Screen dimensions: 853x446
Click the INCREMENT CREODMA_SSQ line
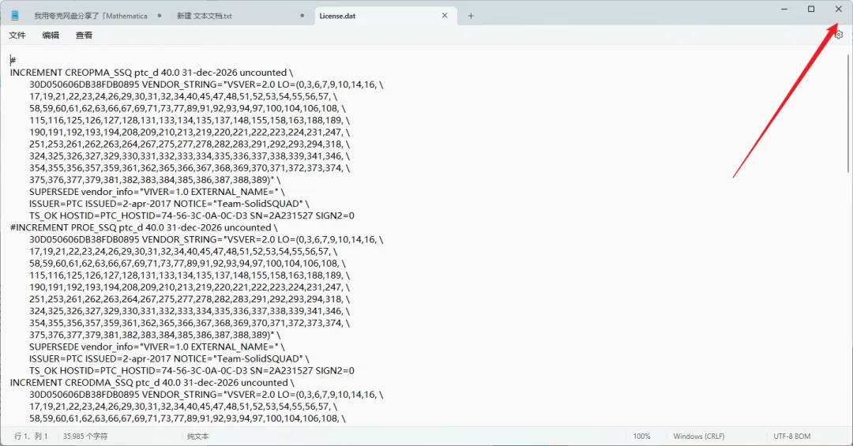pyautogui.click(x=152, y=382)
